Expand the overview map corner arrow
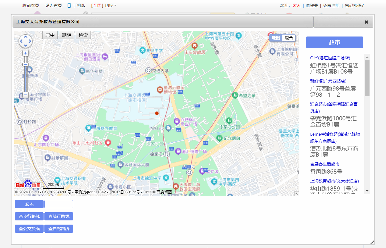The image size is (386, 248). tap(297, 193)
